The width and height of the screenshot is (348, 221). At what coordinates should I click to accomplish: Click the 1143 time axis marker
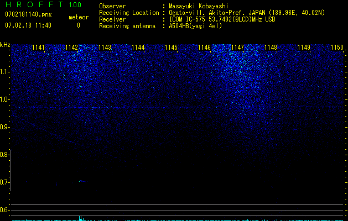105,47
